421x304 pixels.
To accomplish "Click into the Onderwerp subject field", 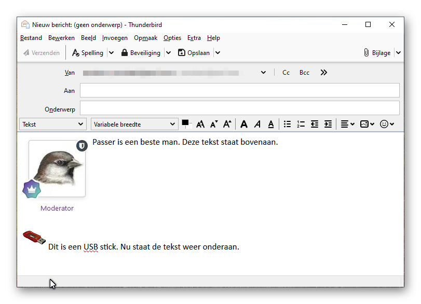I will [239, 108].
